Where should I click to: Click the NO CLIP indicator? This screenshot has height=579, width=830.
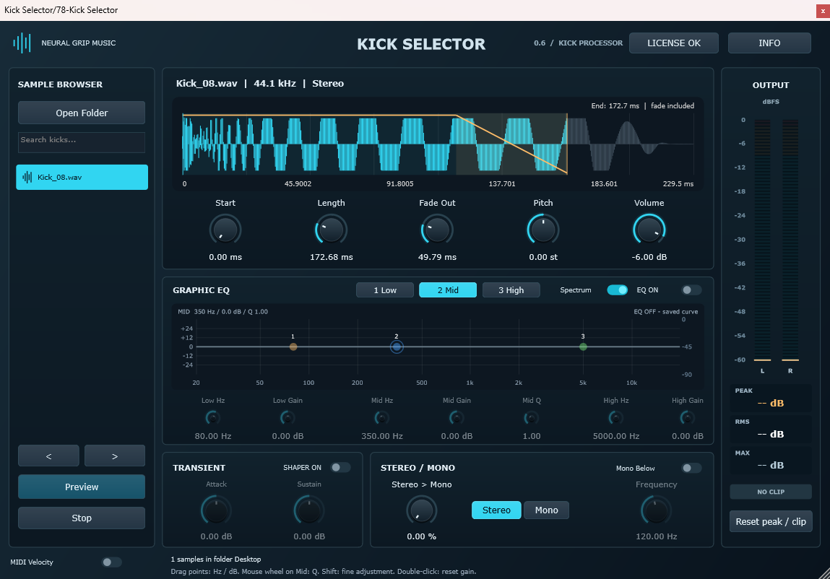click(771, 492)
